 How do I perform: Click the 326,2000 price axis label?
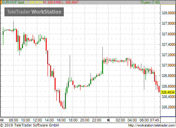(168, 107)
